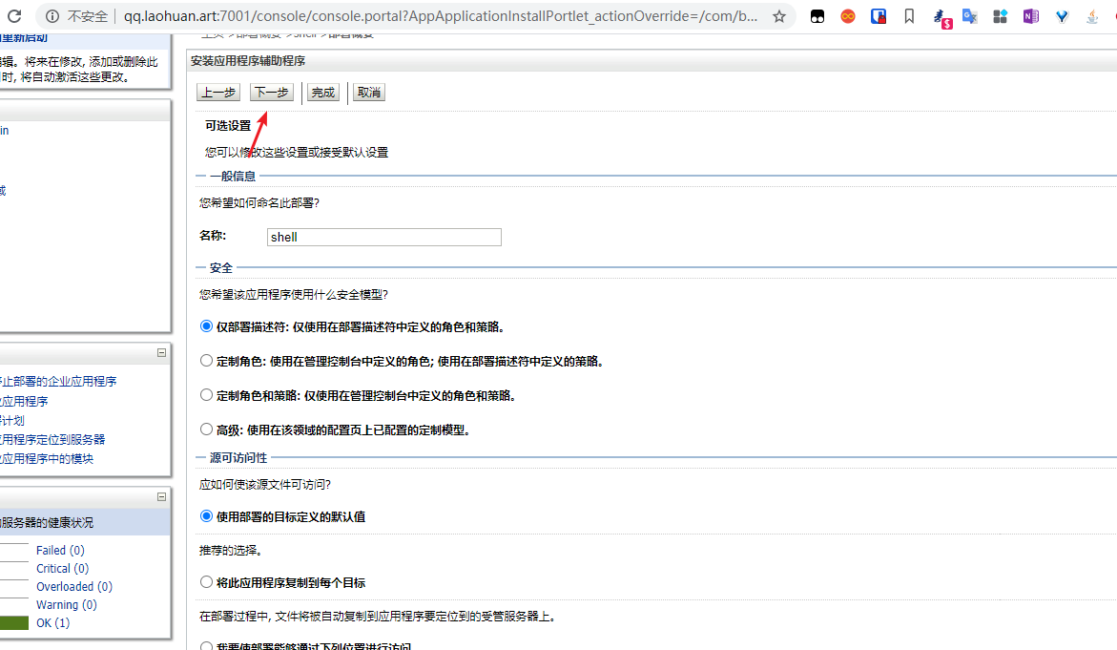
Task: Open the Java cup extension icon
Action: coord(1091,16)
